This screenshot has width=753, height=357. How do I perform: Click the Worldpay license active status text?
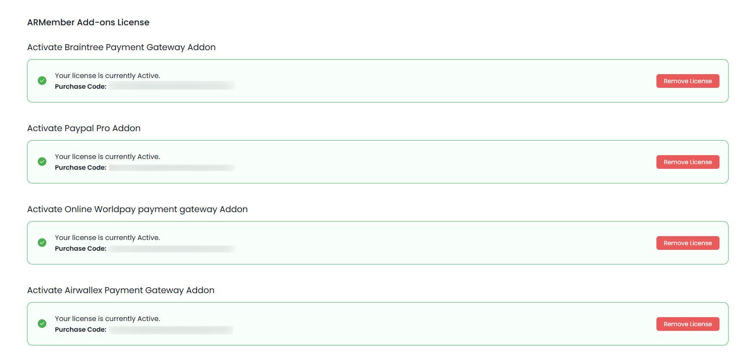(x=107, y=237)
